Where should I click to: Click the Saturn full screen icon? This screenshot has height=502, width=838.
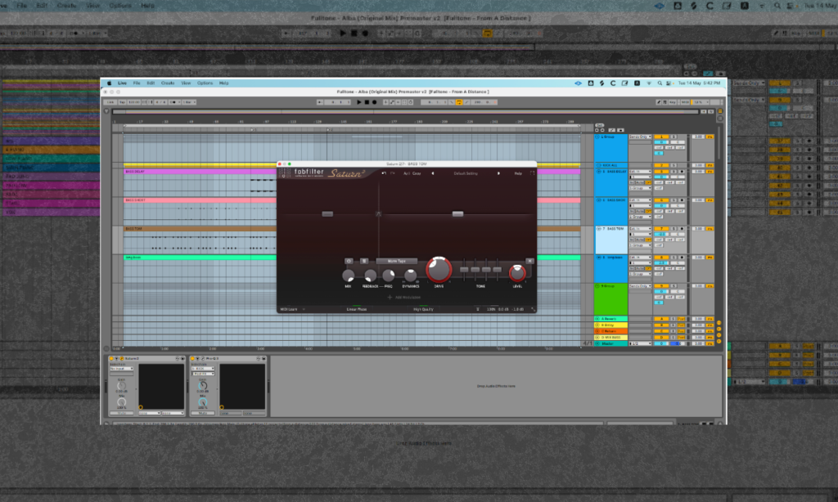click(x=532, y=173)
